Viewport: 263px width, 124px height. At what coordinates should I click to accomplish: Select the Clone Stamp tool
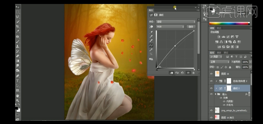point(18,46)
